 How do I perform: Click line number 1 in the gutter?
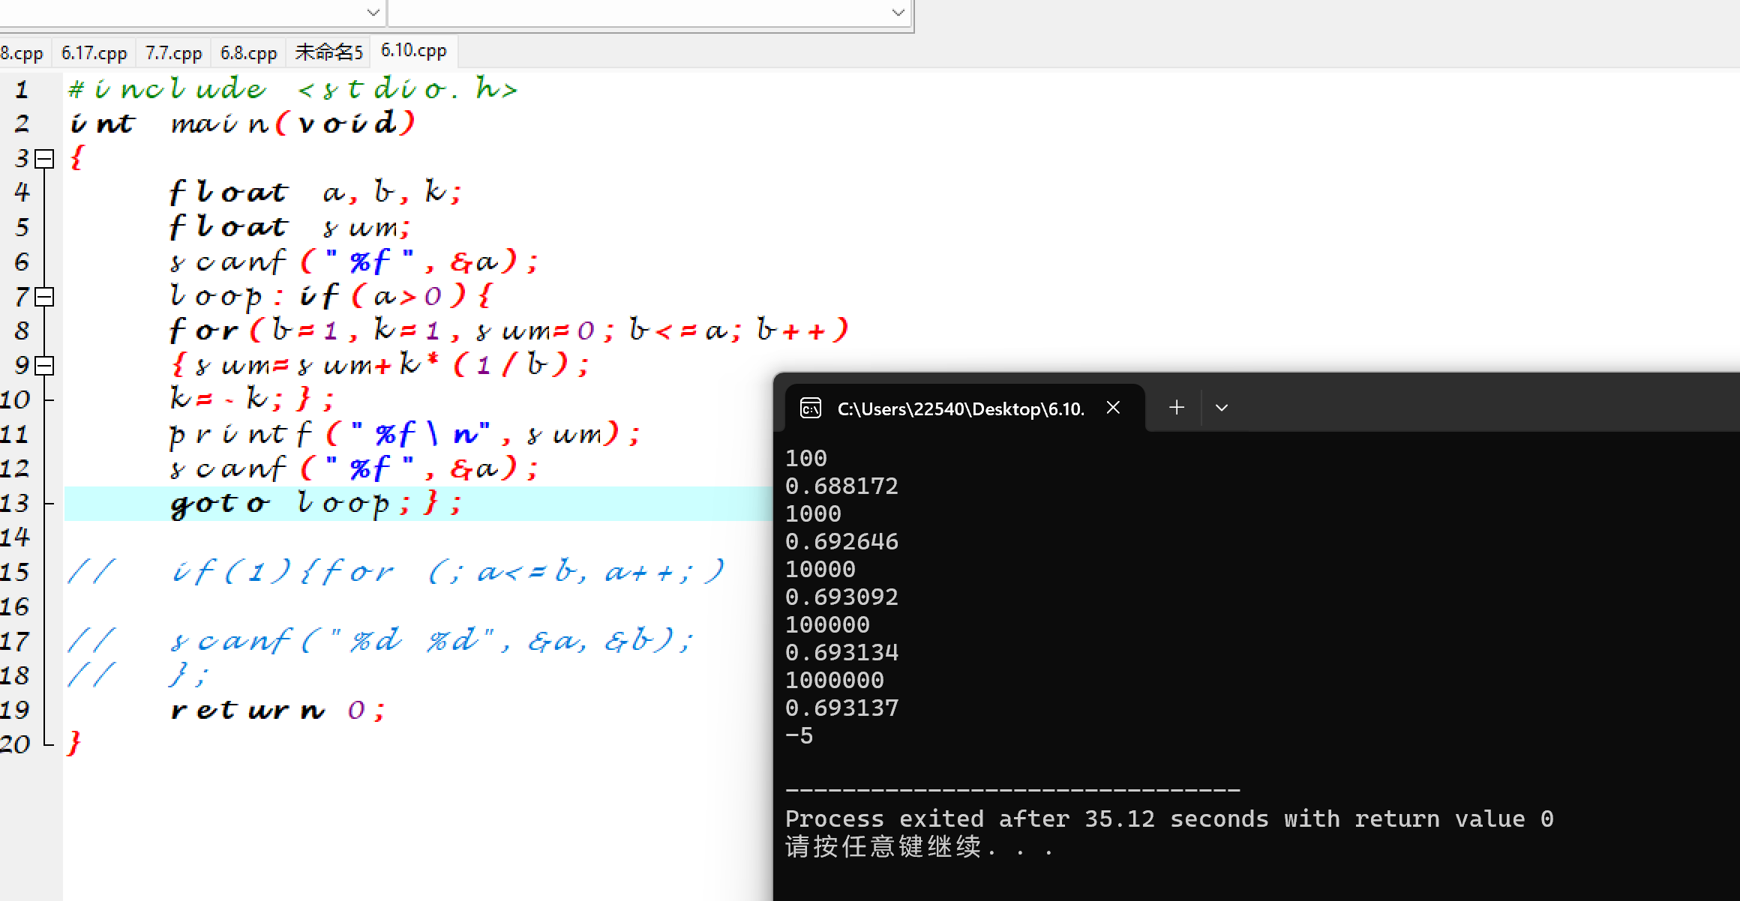22,90
